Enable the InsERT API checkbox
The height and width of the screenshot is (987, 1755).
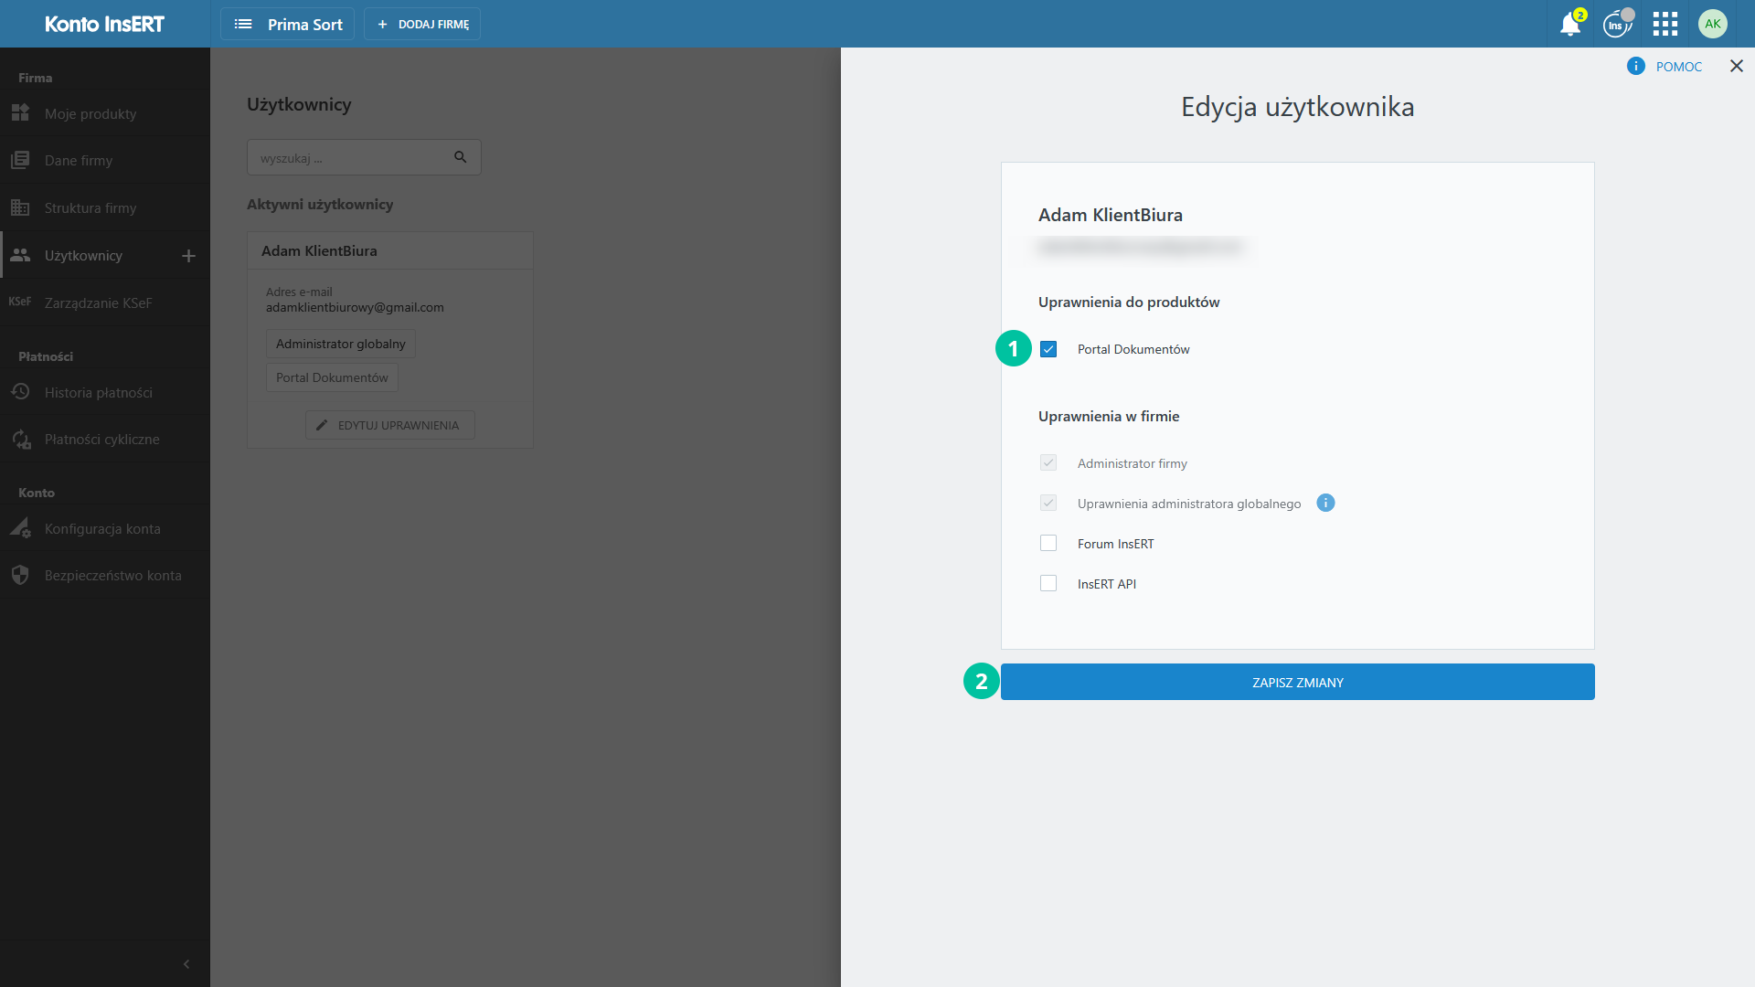(1048, 583)
